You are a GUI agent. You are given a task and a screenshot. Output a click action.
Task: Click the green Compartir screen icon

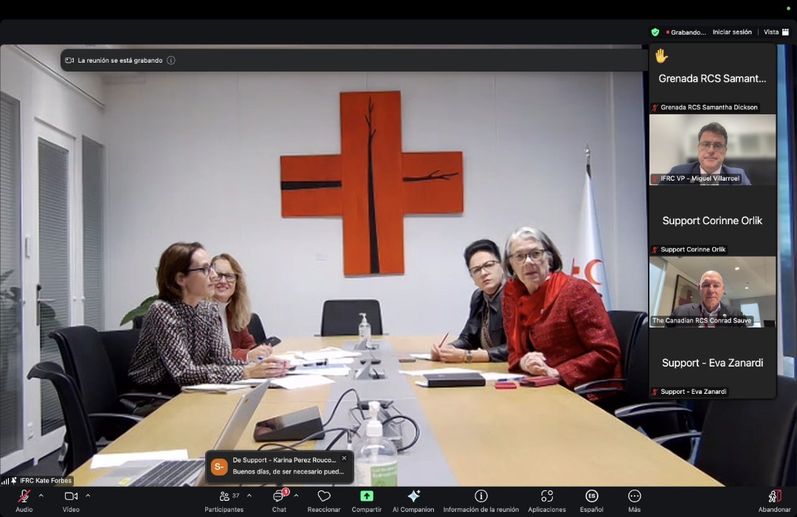367,496
